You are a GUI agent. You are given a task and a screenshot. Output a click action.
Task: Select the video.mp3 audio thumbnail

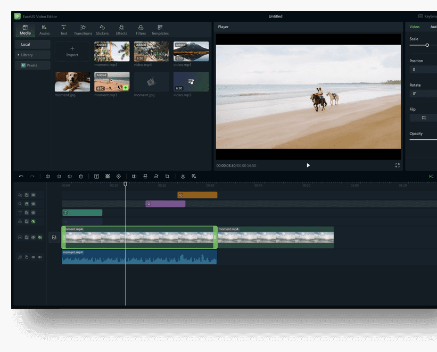pos(191,81)
